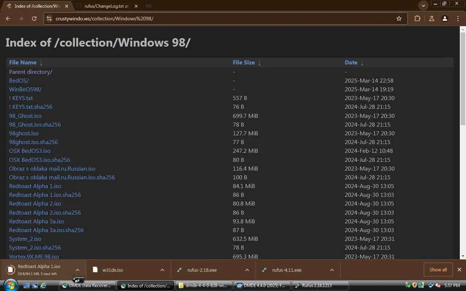Launch Internet Explorer from quick launch
The image size is (466, 291).
pos(43,286)
